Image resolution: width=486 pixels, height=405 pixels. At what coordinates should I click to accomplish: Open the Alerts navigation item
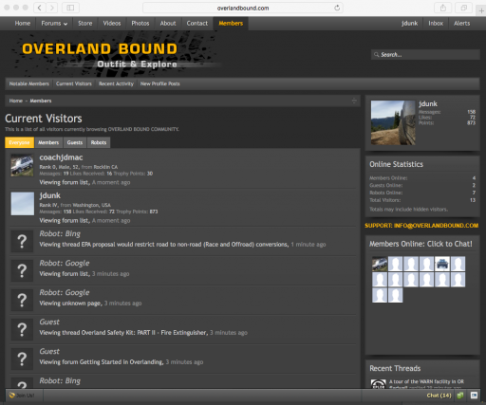click(461, 24)
